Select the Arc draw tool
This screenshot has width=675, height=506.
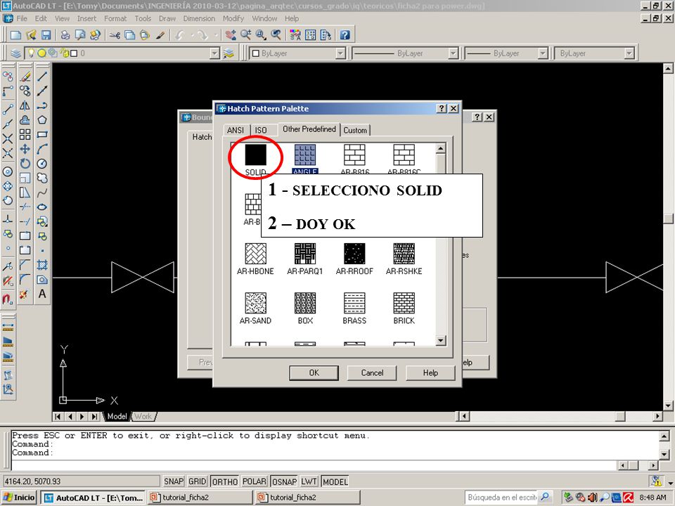coord(42,149)
